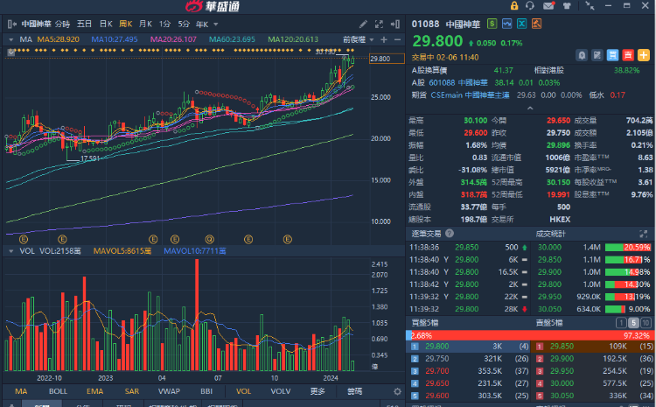
Task: Switch to the 年K yearly chart tab
Action: (202, 25)
